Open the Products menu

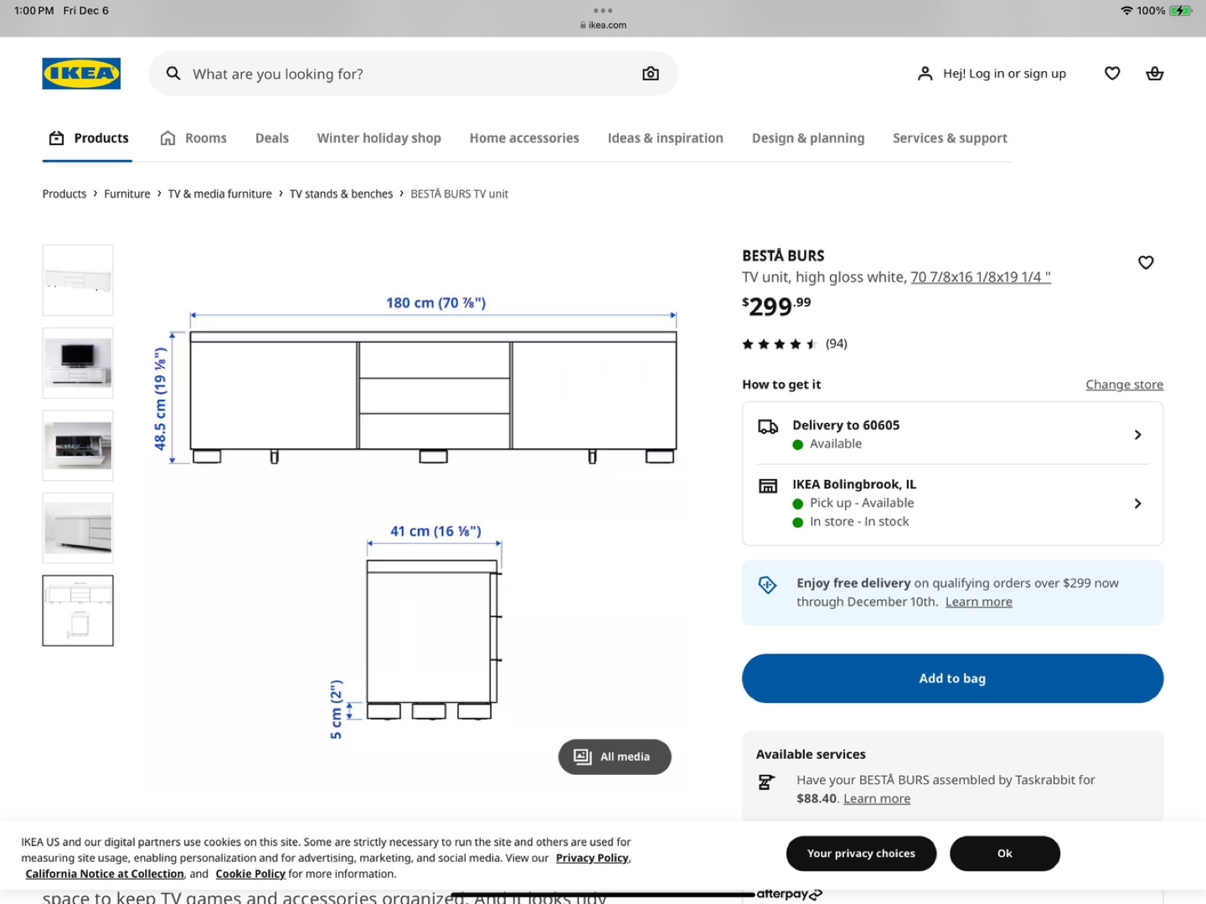[89, 138]
